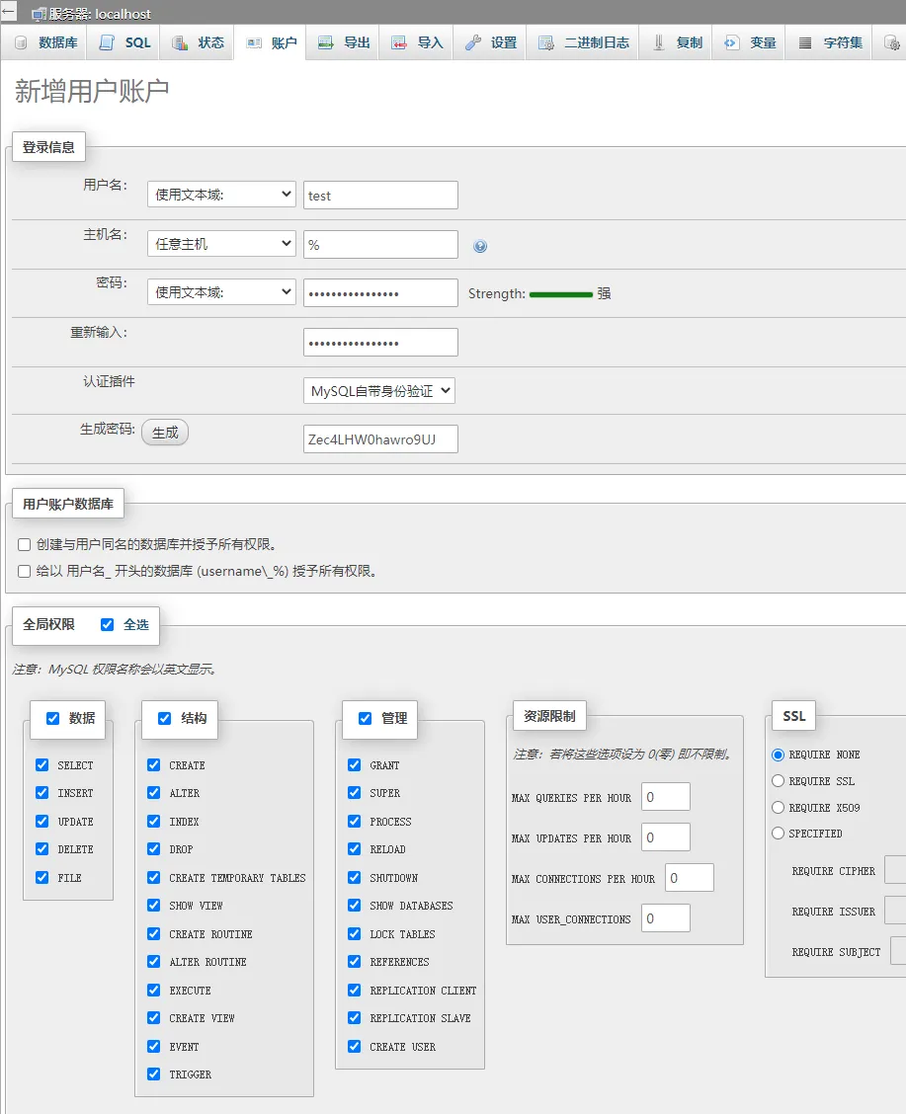Click the REQUIRE CIPHER input field
This screenshot has width=906, height=1114.
pyautogui.click(x=895, y=870)
